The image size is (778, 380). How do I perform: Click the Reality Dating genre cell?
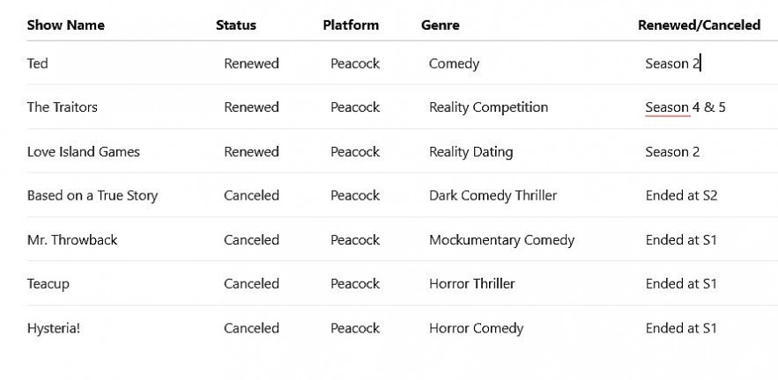pos(471,151)
